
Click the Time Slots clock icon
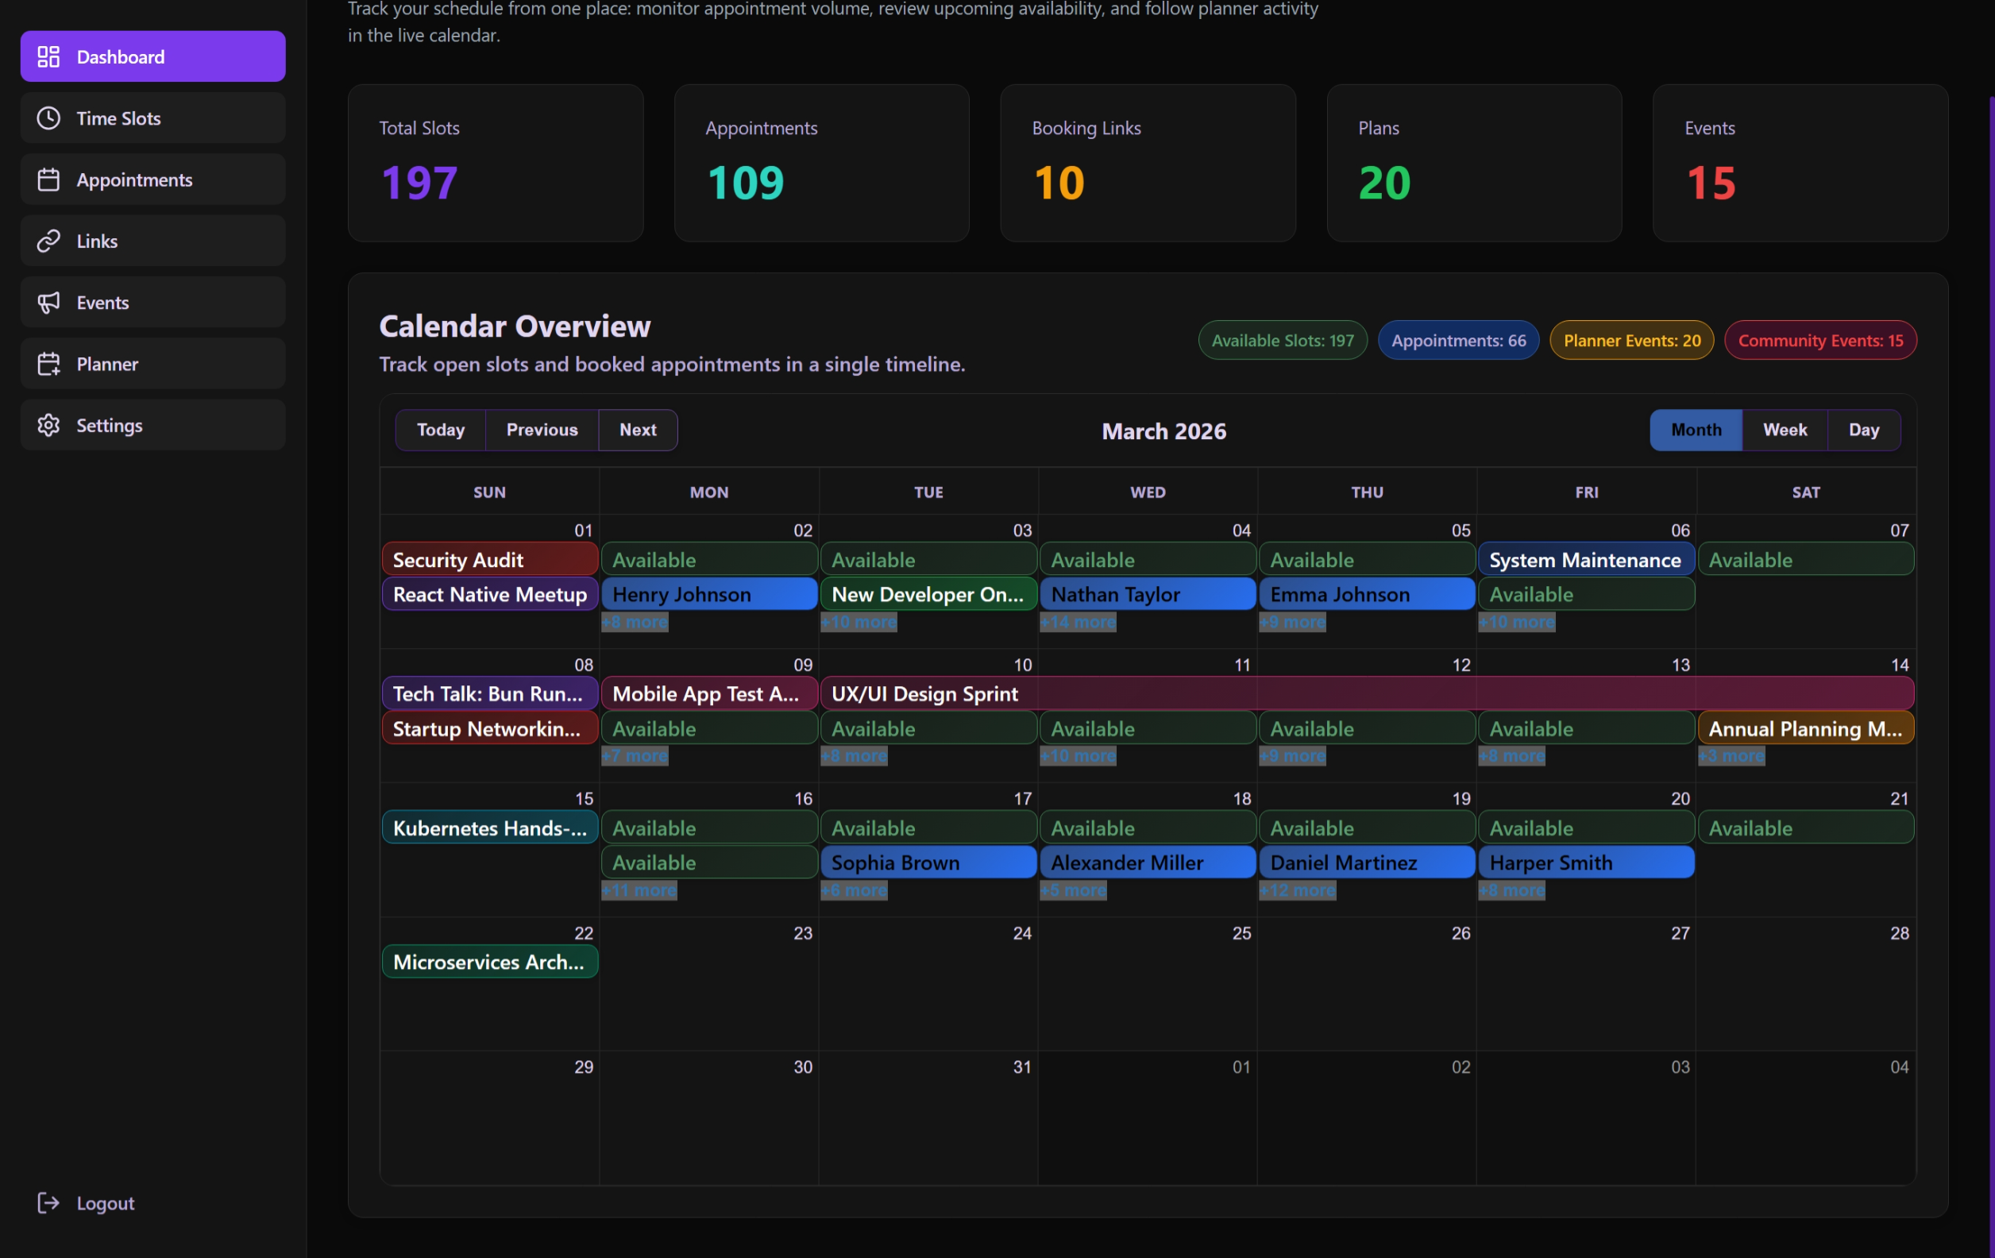click(x=48, y=118)
